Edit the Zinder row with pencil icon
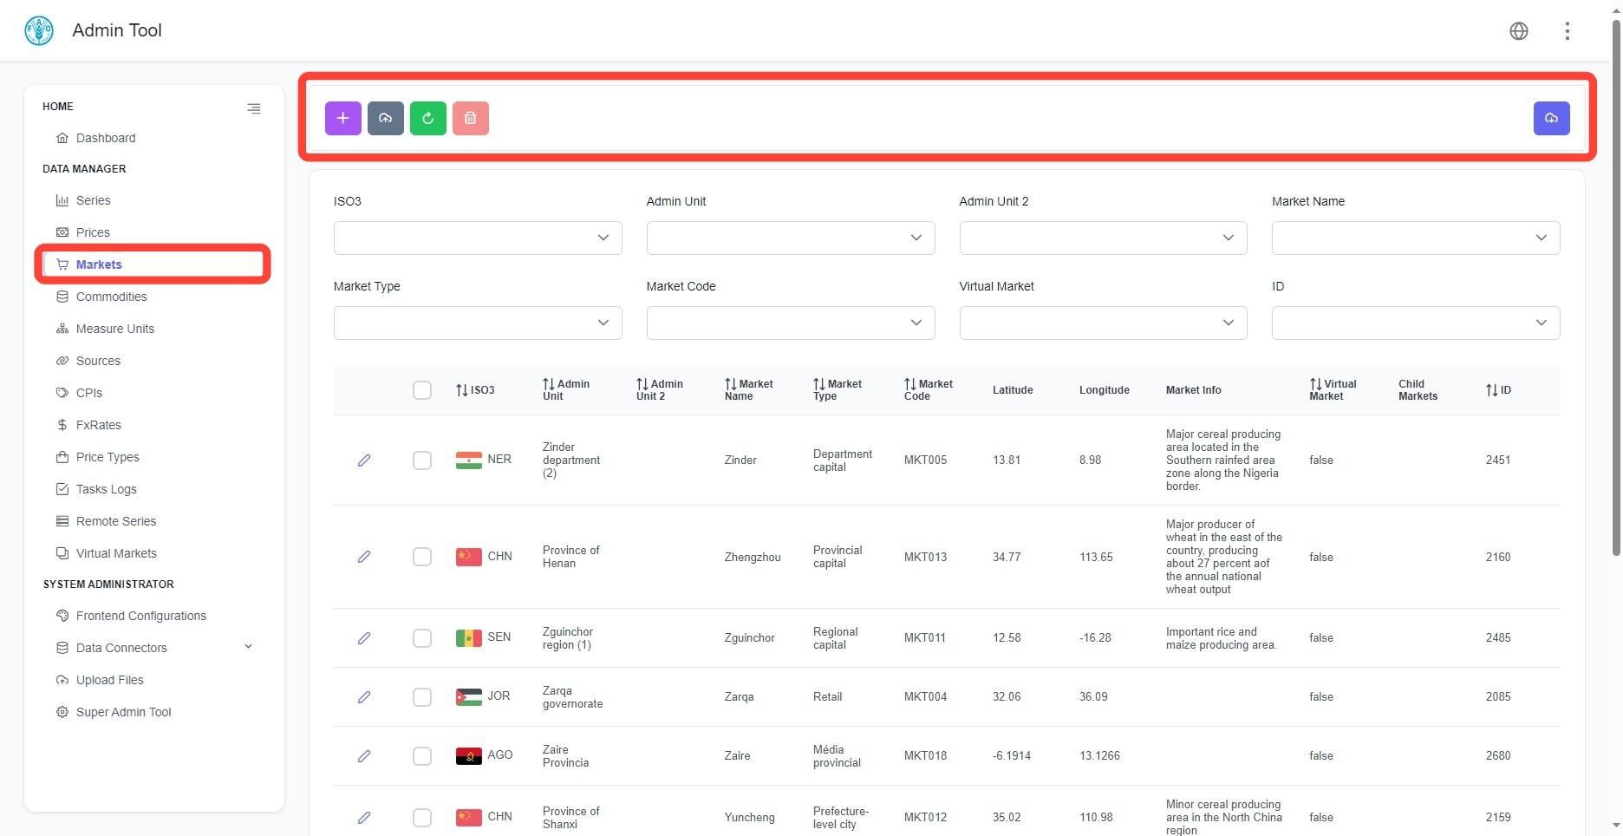This screenshot has height=836, width=1623. pyautogui.click(x=364, y=460)
